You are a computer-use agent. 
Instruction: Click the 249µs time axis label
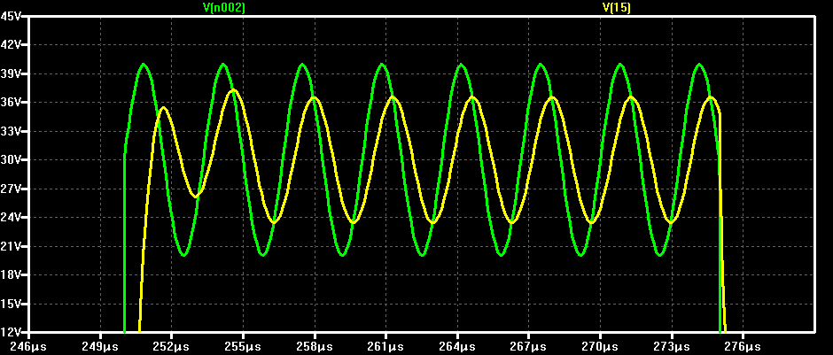tap(100, 346)
